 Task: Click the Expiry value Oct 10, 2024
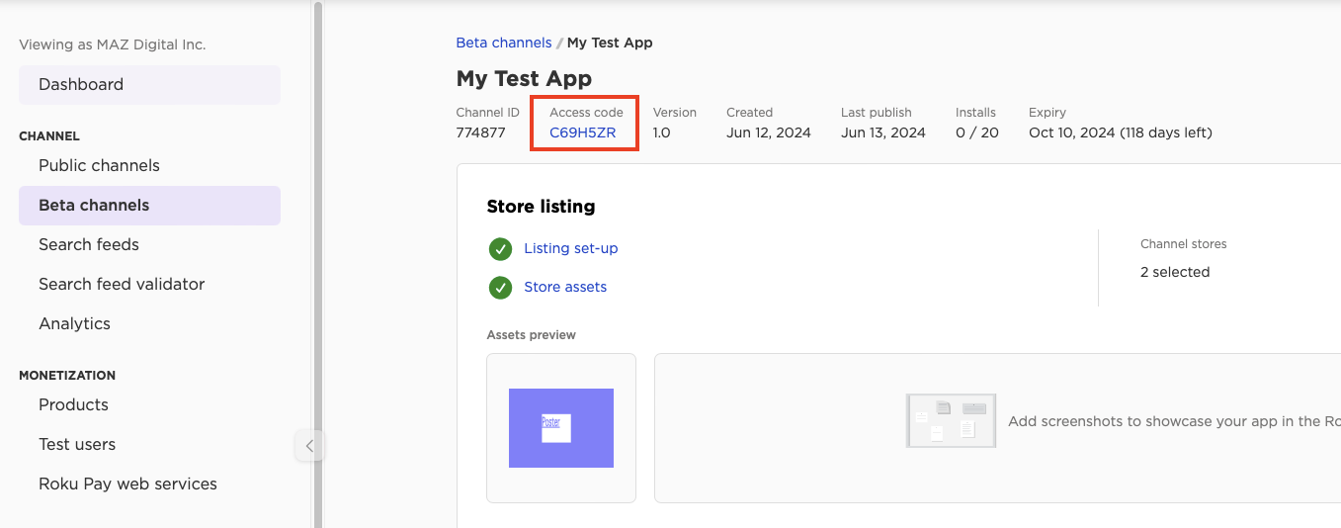1120,132
